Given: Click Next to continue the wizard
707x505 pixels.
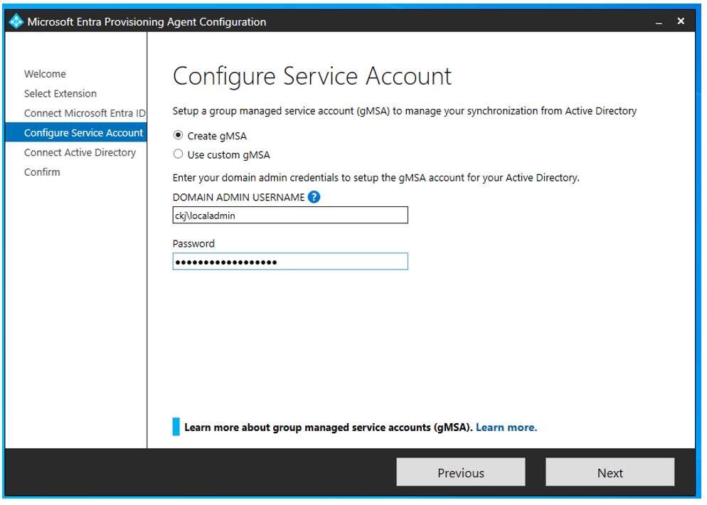Looking at the screenshot, I should 610,473.
